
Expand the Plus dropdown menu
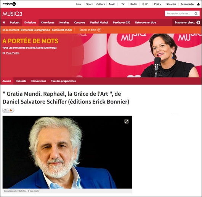click(157, 4)
